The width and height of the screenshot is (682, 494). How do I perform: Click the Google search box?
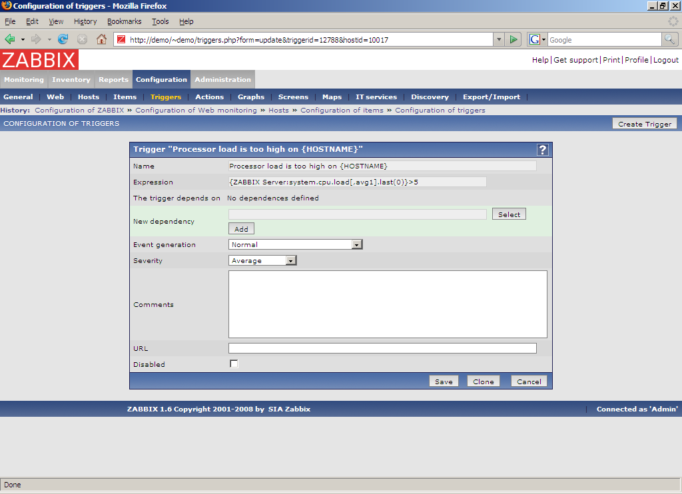coord(604,39)
